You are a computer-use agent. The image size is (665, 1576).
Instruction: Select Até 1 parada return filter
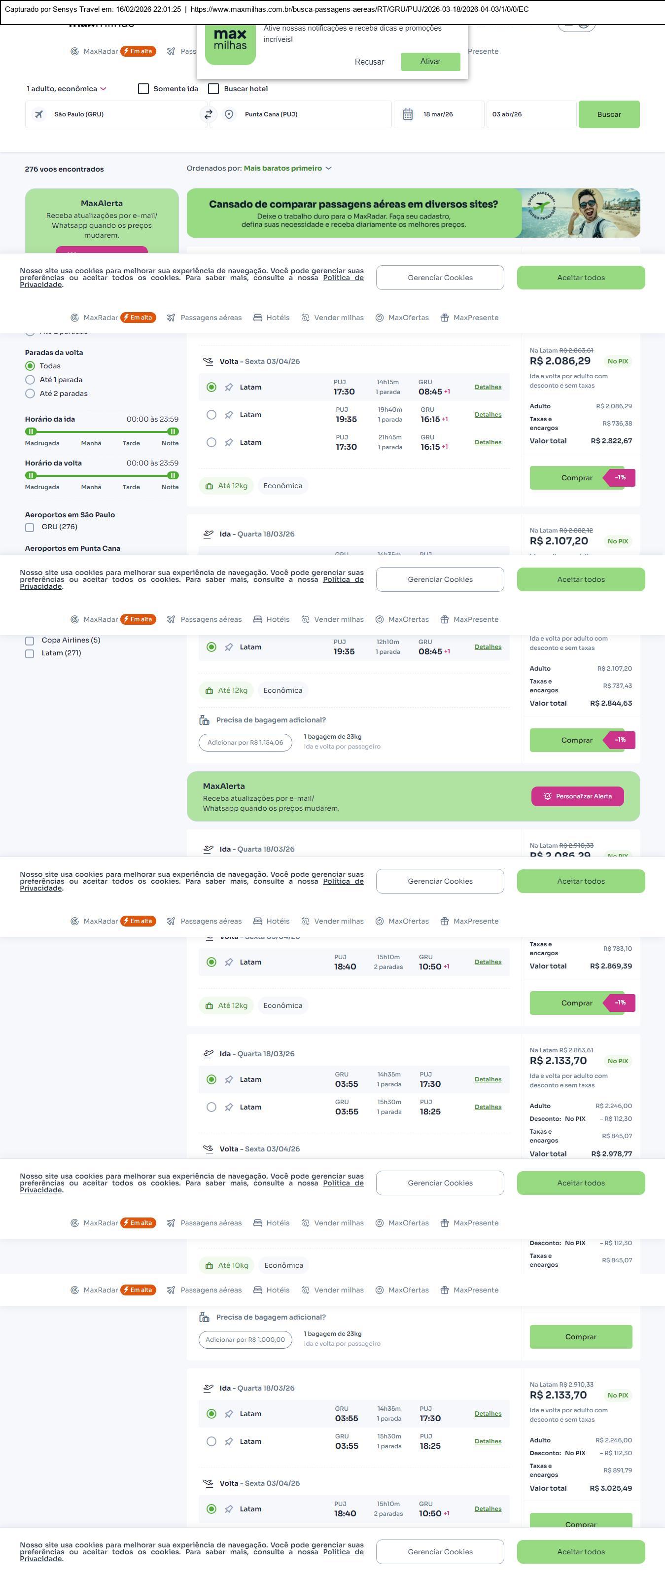pyautogui.click(x=30, y=380)
